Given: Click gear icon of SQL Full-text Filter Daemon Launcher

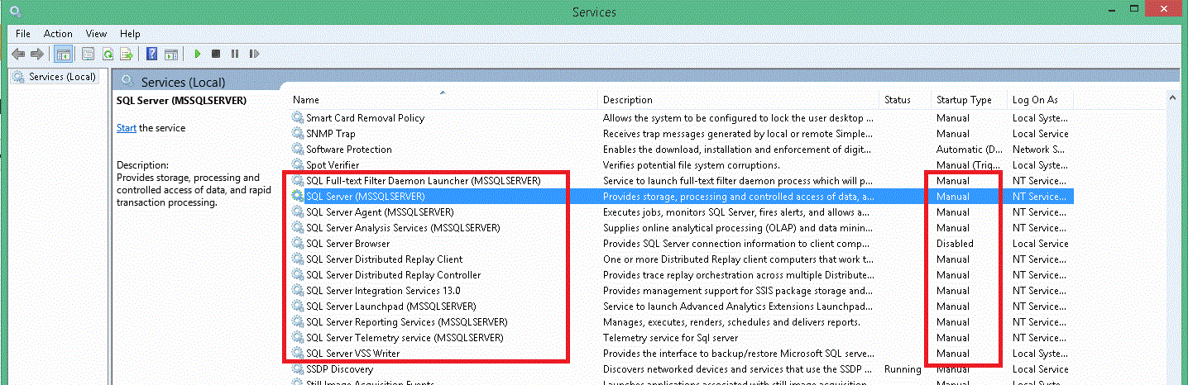Looking at the screenshot, I should point(298,181).
